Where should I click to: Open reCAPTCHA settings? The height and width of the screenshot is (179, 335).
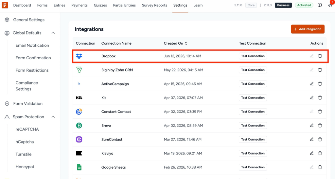coord(27,129)
